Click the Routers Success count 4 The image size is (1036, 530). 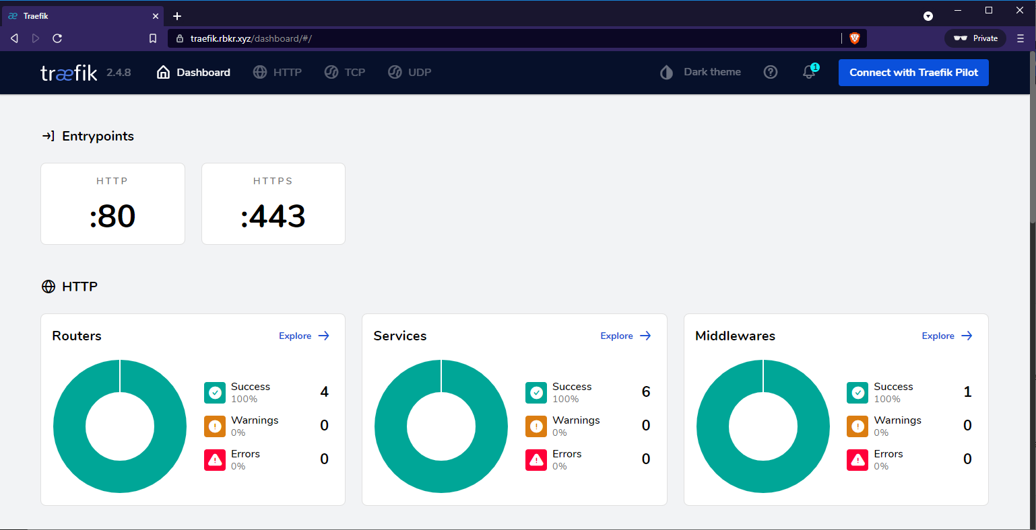tap(325, 392)
